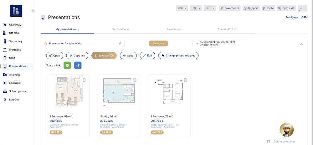Open the m² area unit dropdown

click(x=209, y=8)
